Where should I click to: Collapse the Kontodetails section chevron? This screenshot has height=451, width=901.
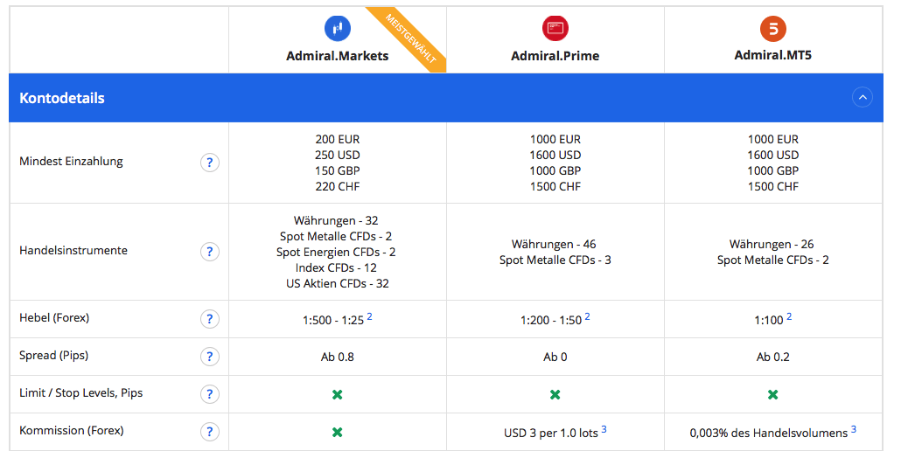click(862, 98)
